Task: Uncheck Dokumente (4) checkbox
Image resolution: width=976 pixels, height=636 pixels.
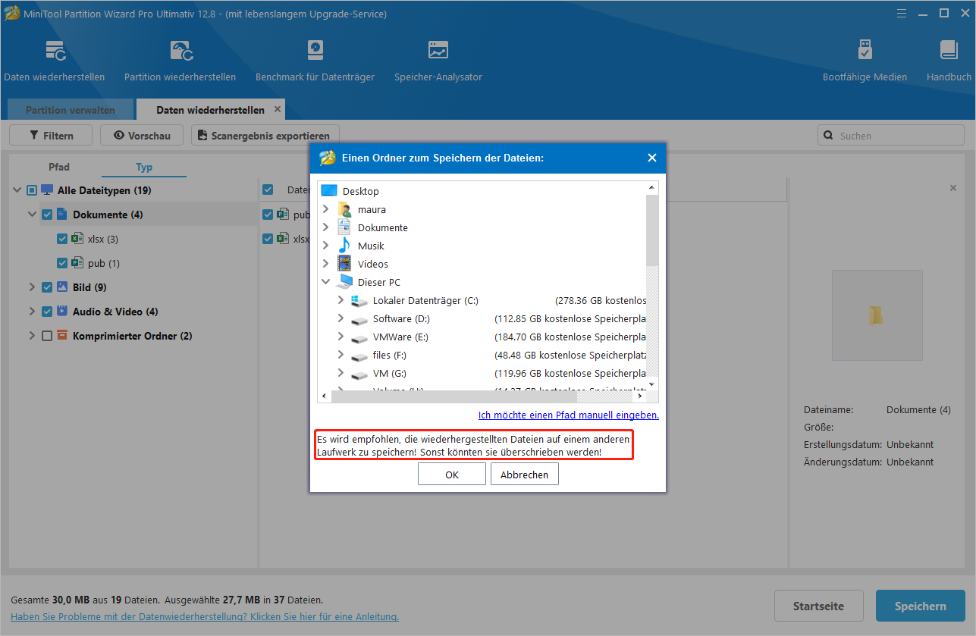Action: [47, 215]
